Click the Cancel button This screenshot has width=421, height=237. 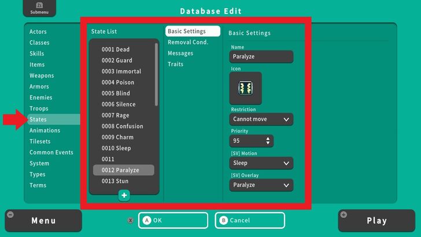click(250, 220)
